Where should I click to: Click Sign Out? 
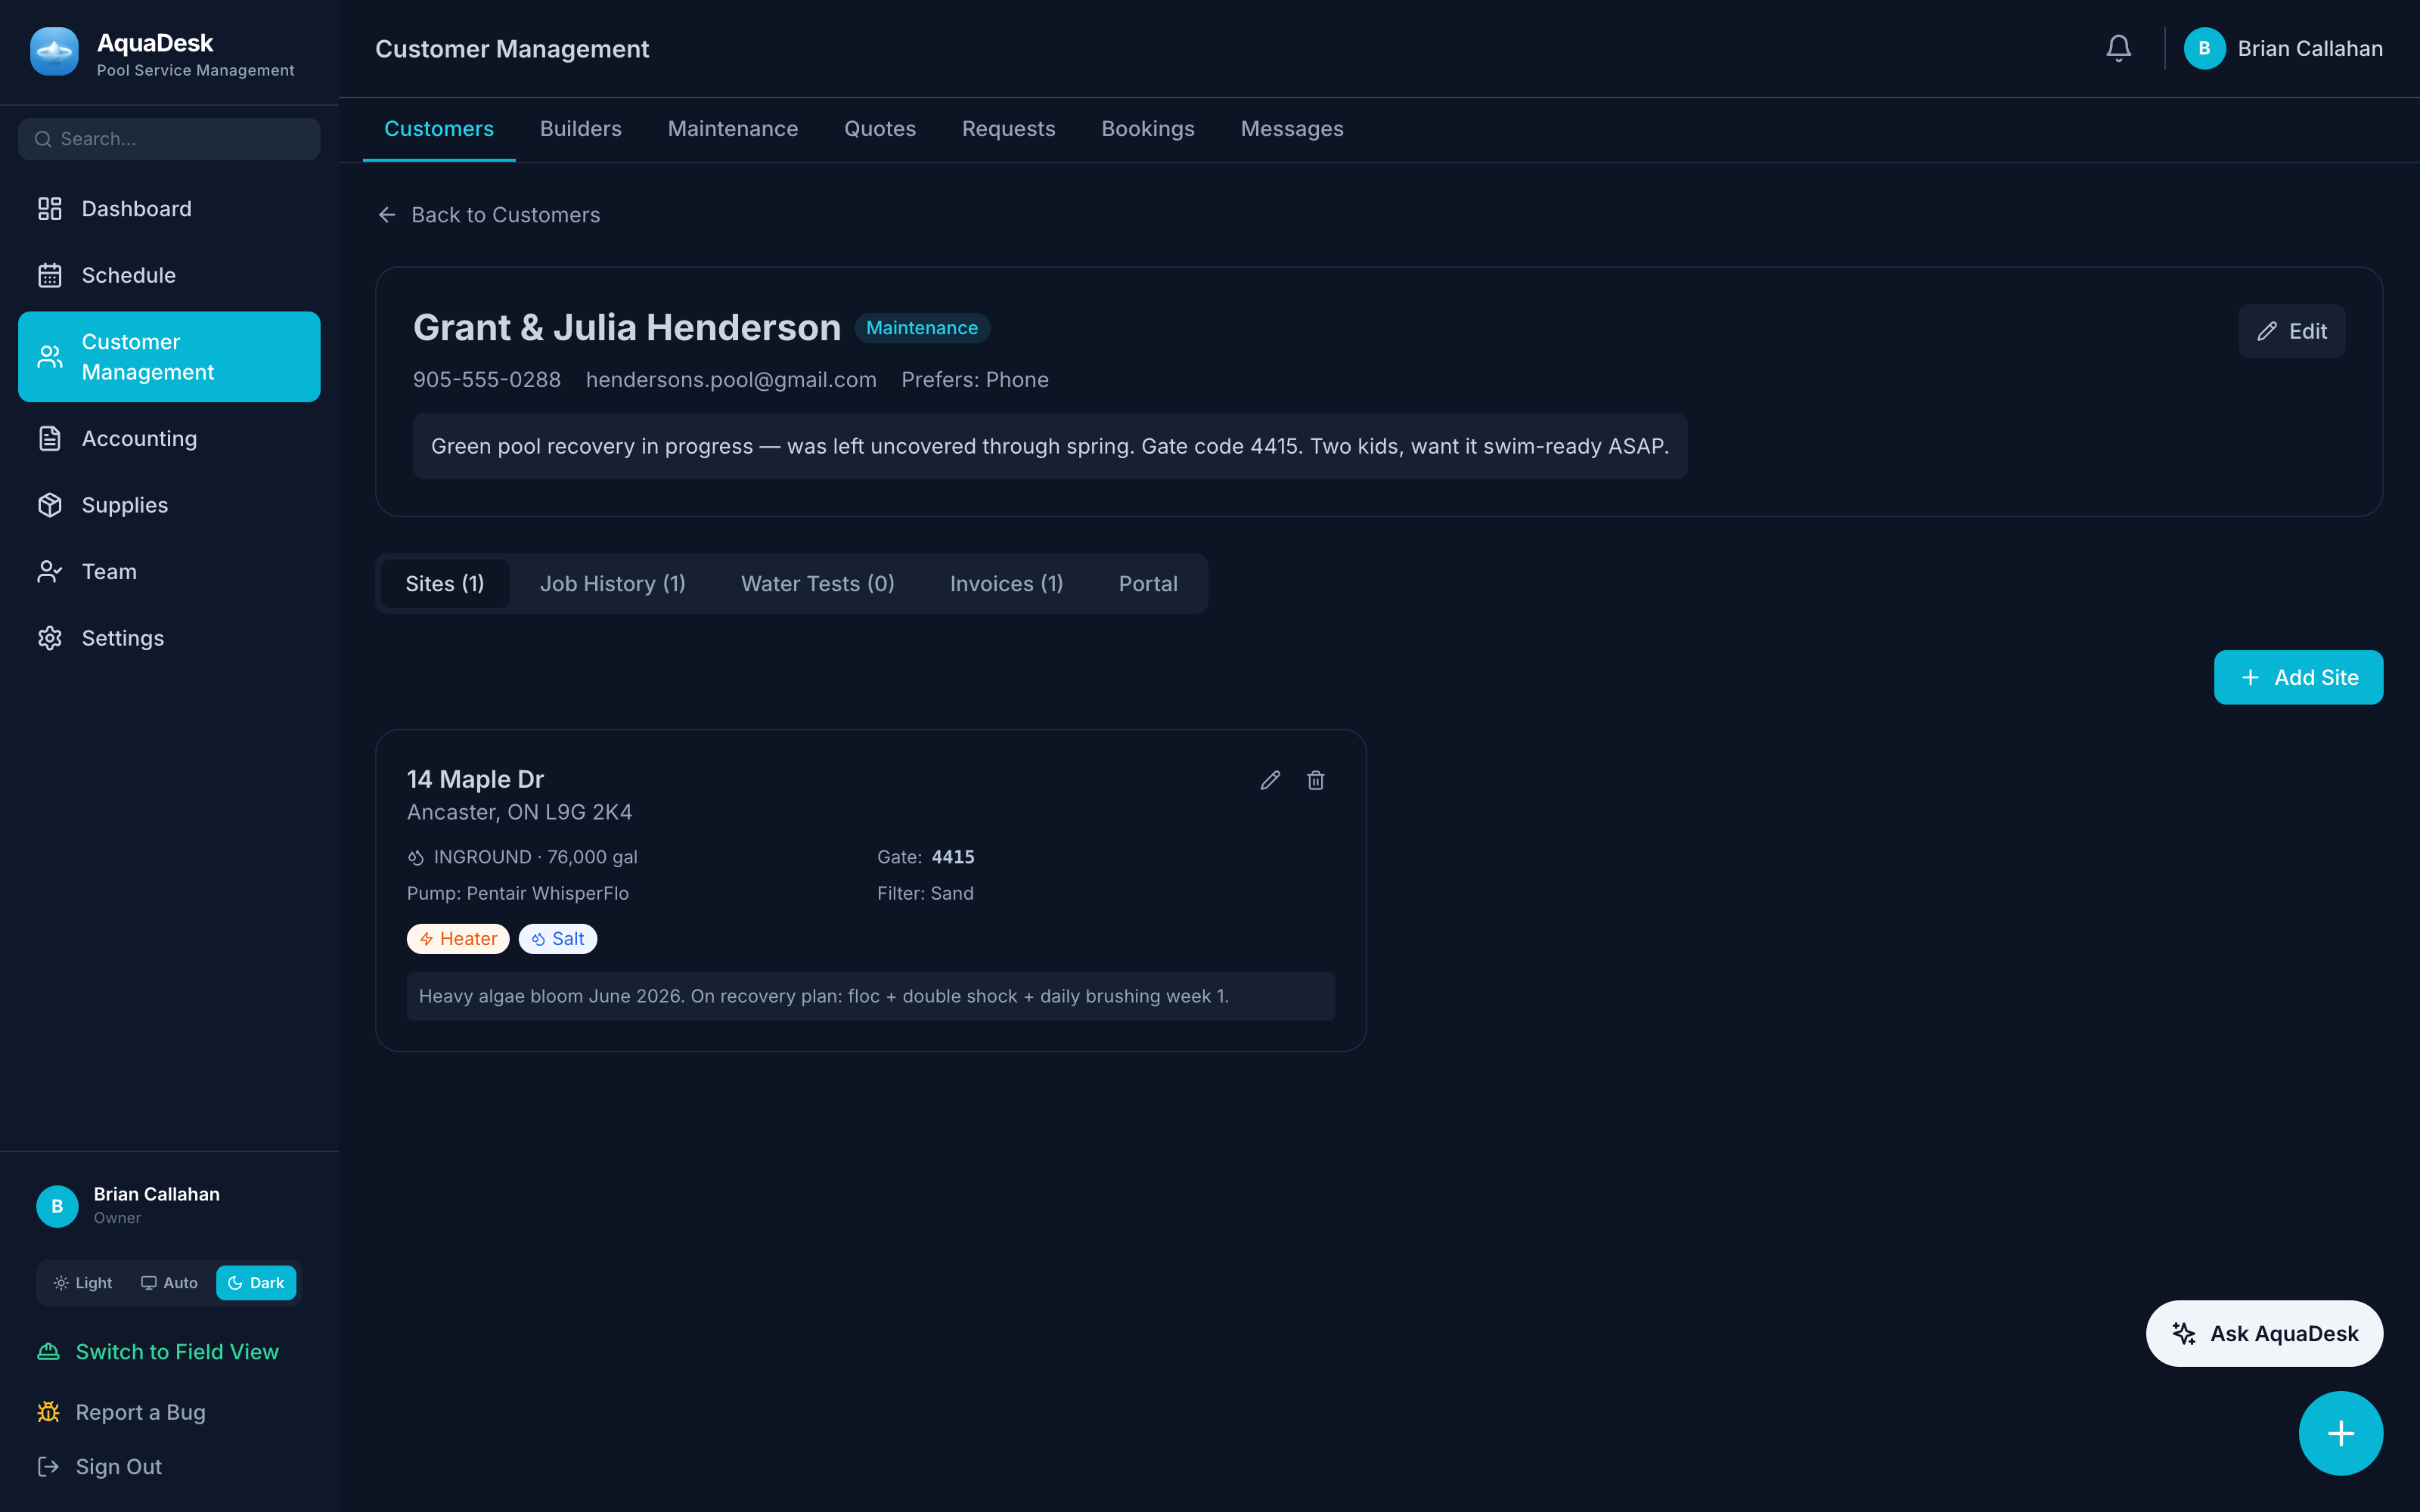(x=99, y=1467)
